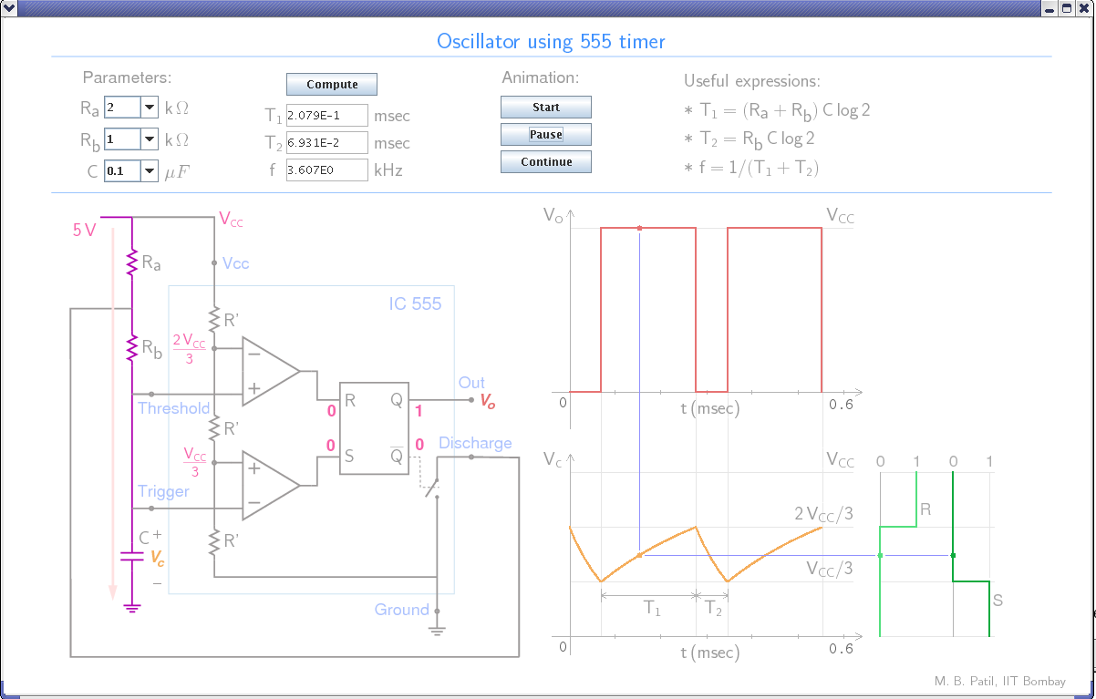The height and width of the screenshot is (699, 1096).
Task: Click the T1 interval label on Vc plot
Action: pyautogui.click(x=652, y=609)
